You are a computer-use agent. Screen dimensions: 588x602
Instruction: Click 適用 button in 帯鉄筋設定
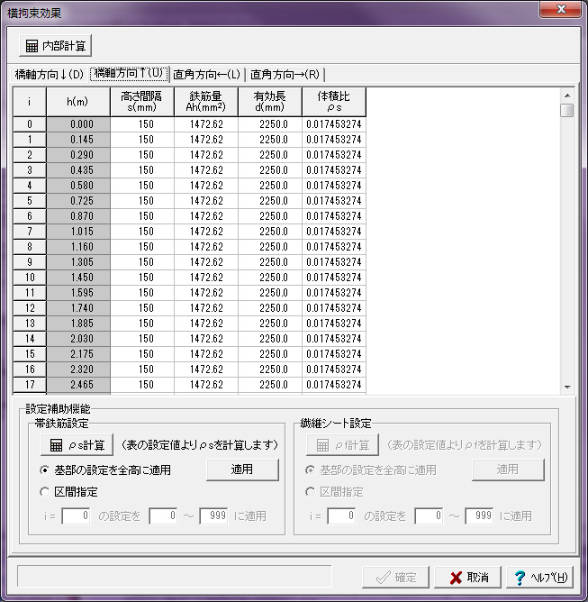pyautogui.click(x=242, y=470)
